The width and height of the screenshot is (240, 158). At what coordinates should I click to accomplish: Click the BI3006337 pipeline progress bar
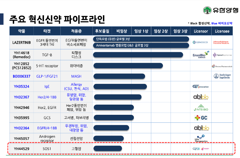(119, 76)
